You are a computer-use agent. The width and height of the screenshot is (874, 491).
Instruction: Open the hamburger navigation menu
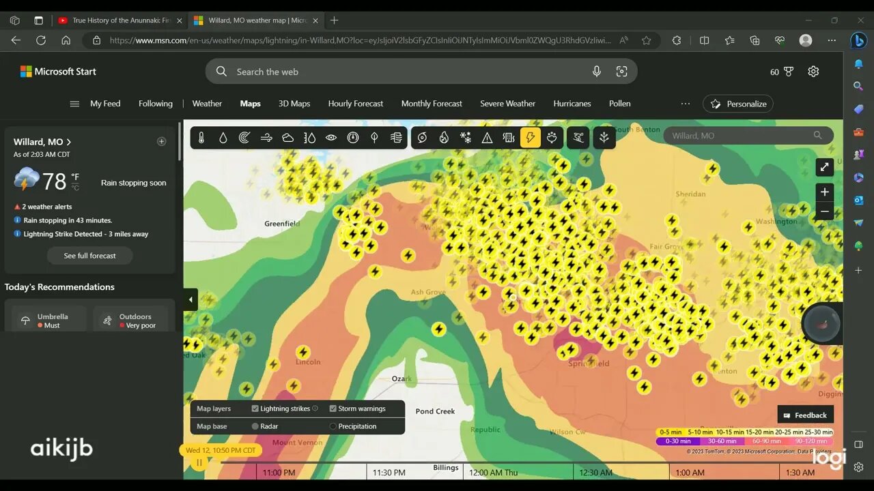pyautogui.click(x=74, y=104)
